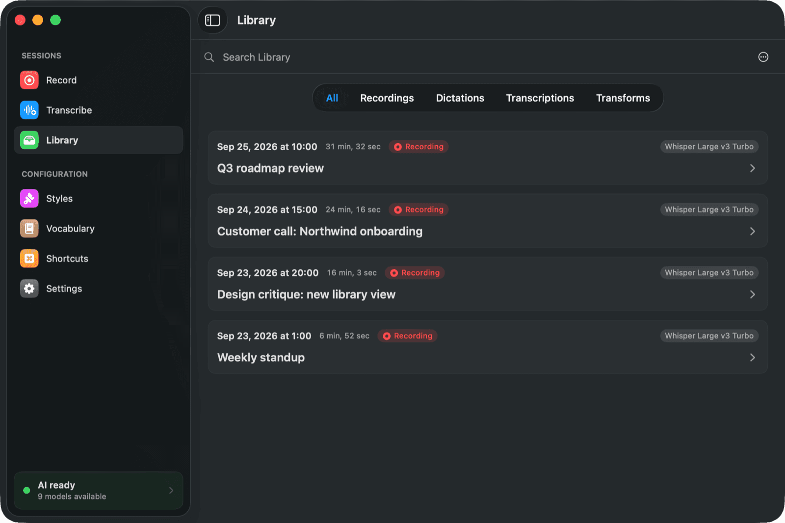785x523 pixels.
Task: Click Whisper Large v3 Turbo tag on Weekly standup
Action: [709, 336]
